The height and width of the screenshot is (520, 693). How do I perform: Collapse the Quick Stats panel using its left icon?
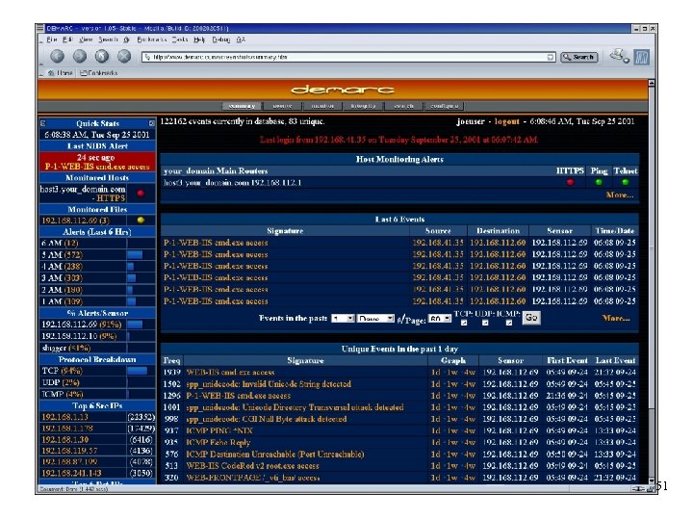43,123
